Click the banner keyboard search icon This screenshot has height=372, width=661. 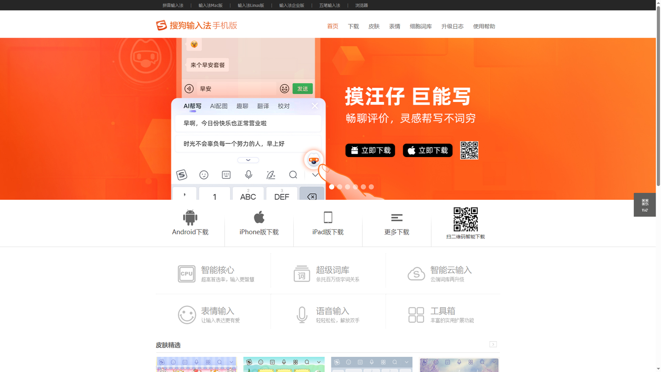[x=293, y=175]
